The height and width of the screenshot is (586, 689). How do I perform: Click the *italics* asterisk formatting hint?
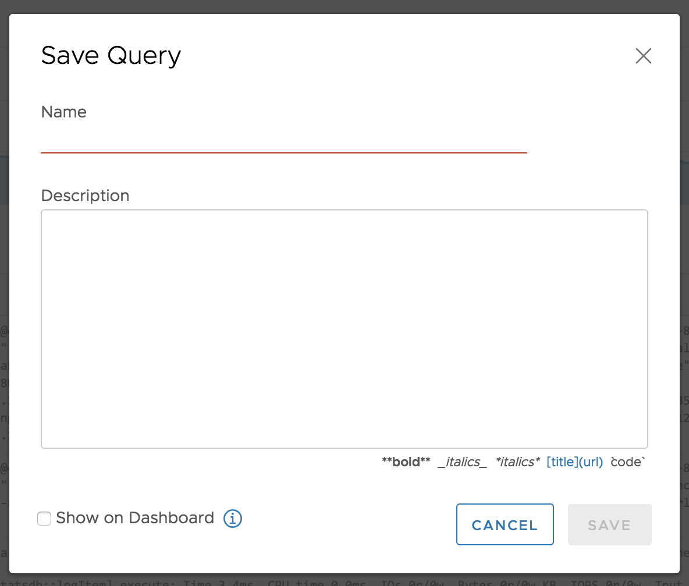point(517,462)
